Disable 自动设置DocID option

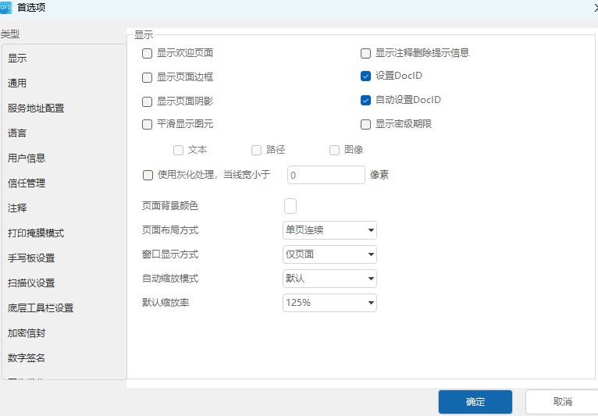pyautogui.click(x=365, y=101)
